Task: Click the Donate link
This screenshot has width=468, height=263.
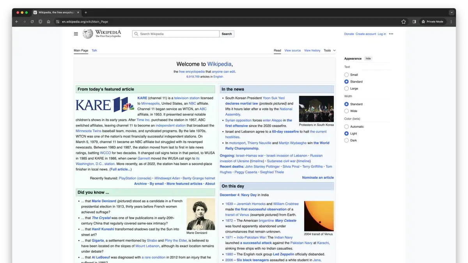Action: pos(349,34)
